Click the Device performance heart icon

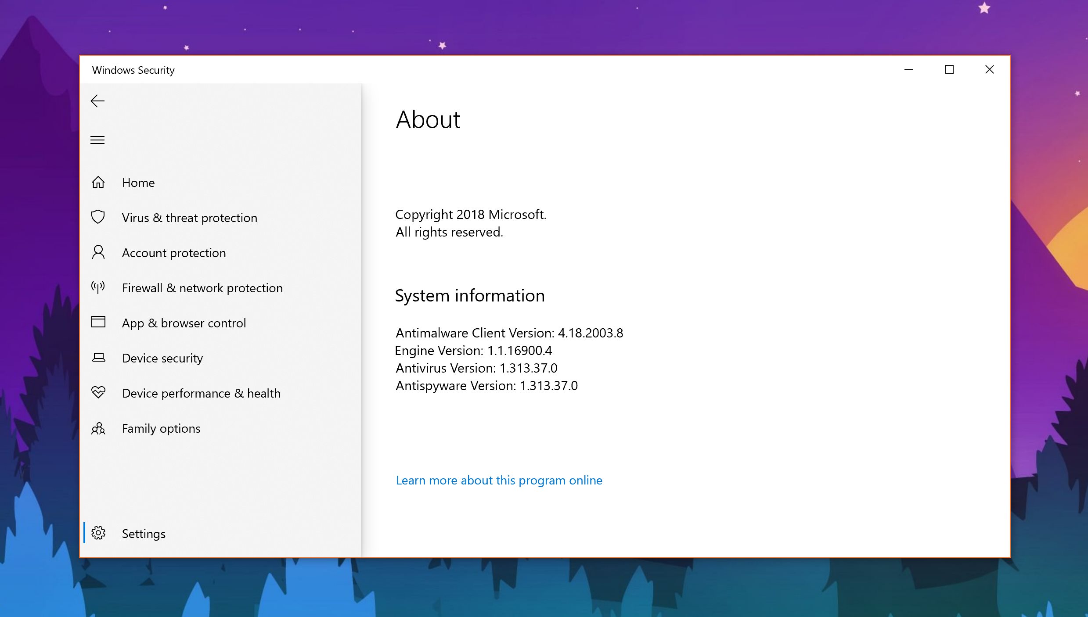pyautogui.click(x=98, y=392)
